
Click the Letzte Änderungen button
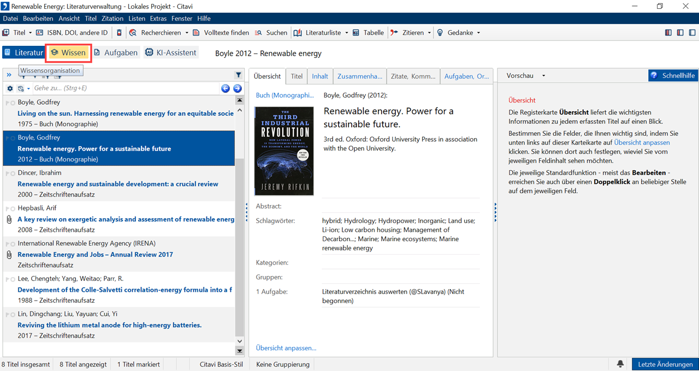(665, 364)
